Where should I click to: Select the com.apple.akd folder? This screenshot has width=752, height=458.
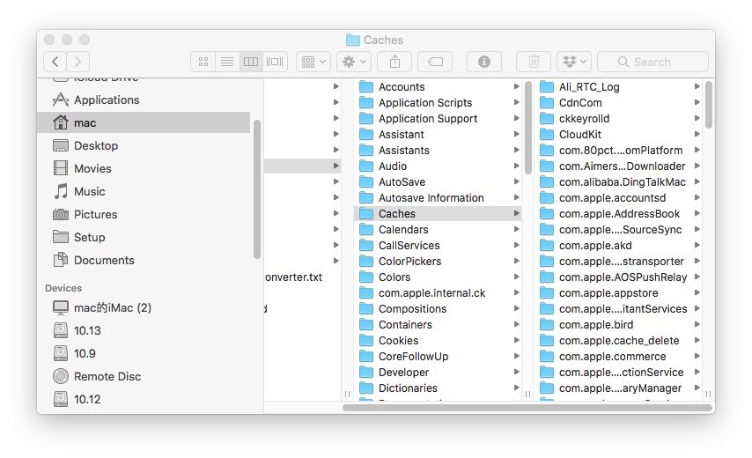[618, 245]
